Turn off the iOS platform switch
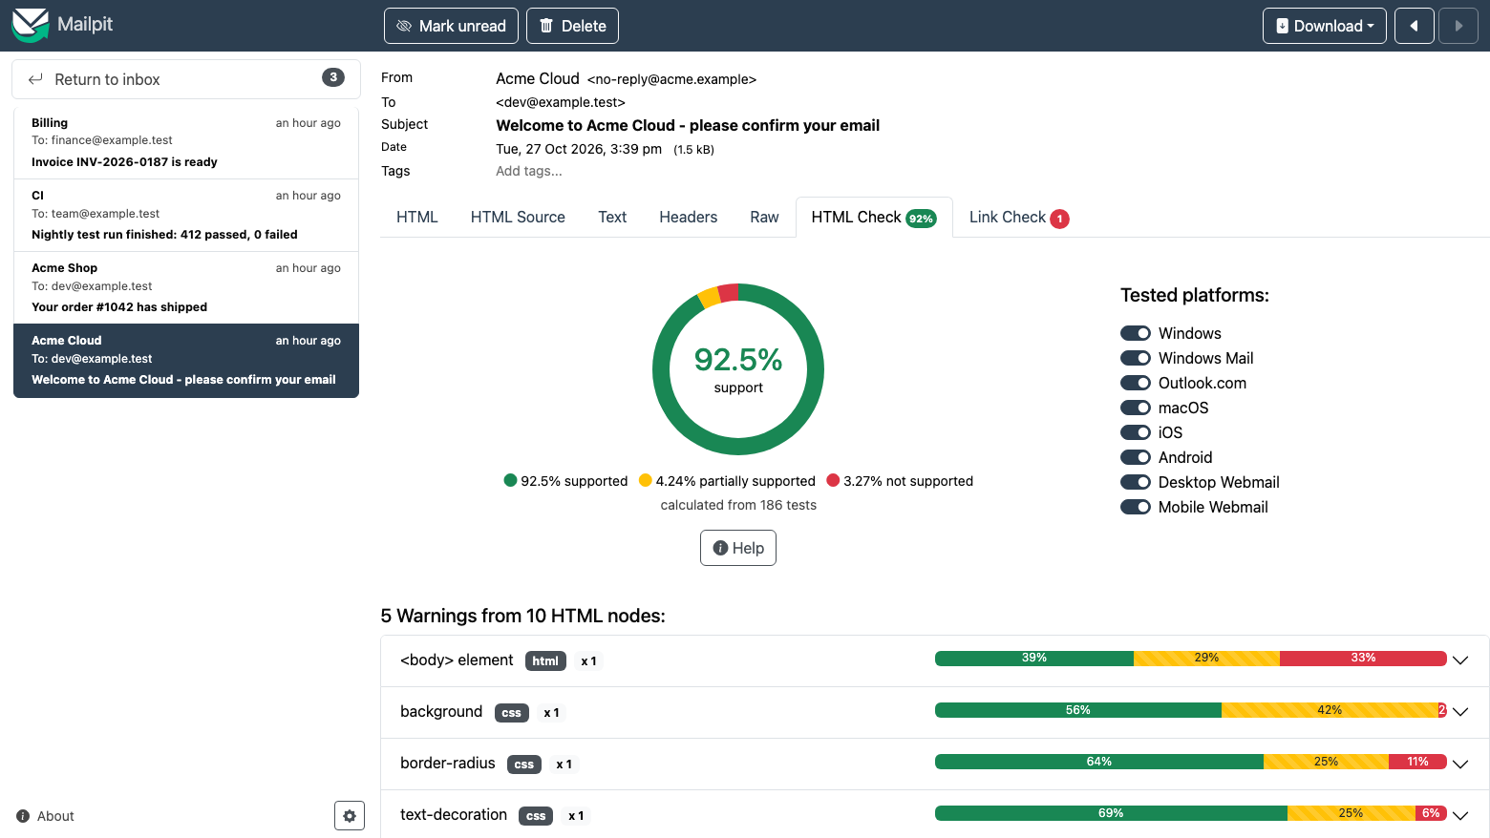1490x838 pixels. tap(1136, 432)
